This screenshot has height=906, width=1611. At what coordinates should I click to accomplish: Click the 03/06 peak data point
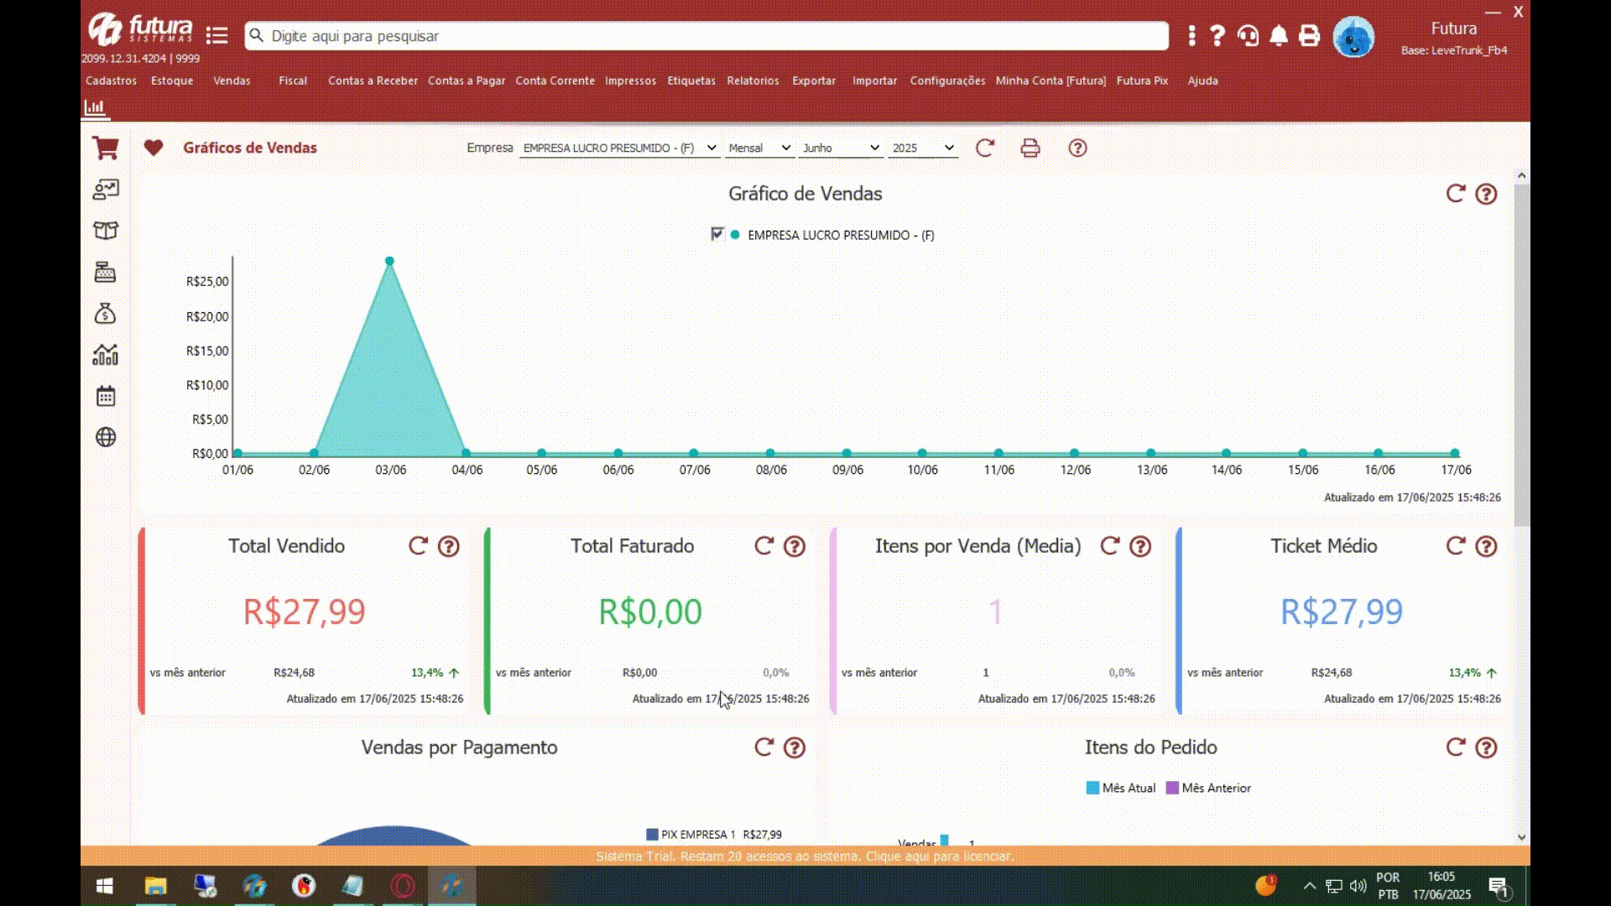[x=389, y=261]
